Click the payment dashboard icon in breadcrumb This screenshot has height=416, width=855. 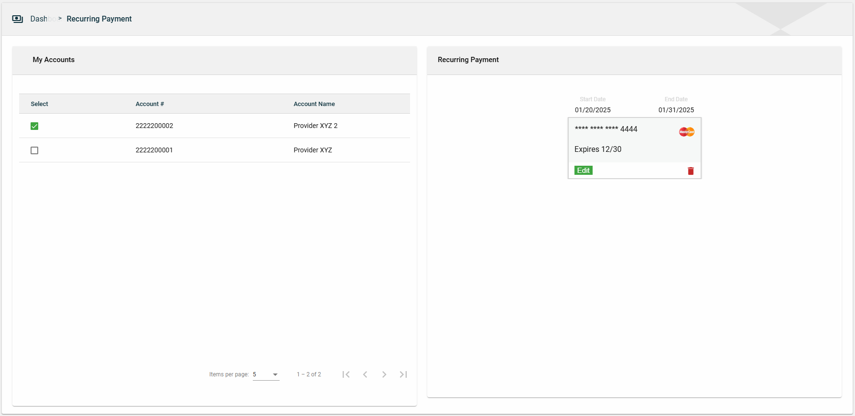pyautogui.click(x=18, y=19)
